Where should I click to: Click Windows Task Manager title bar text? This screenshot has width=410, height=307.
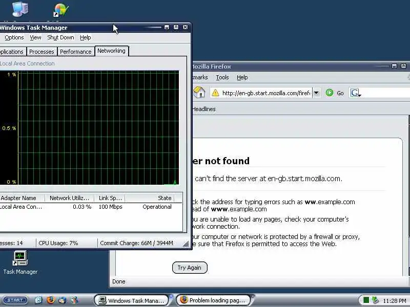[33, 28]
